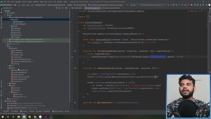Screen dimensions: 211x119
Task: Select ic_delete.png in drawable folder
Action: (17, 57)
